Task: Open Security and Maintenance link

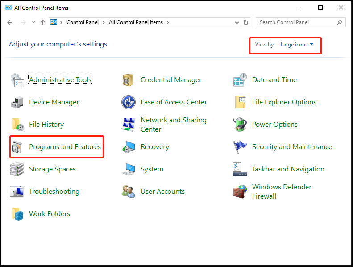Action: pyautogui.click(x=292, y=147)
